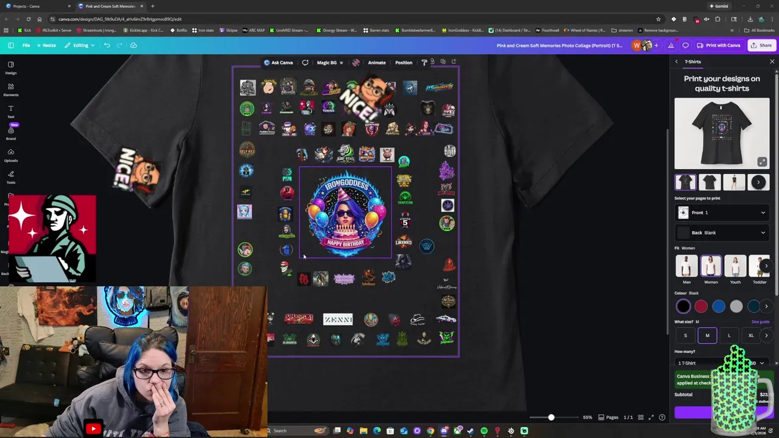Screen dimensions: 779x438
Task: Expand the Editing mode dropdown
Action: click(79, 45)
